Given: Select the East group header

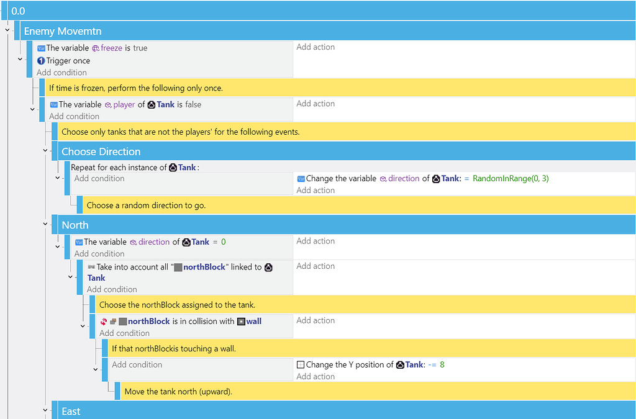Looking at the screenshot, I should pos(70,411).
